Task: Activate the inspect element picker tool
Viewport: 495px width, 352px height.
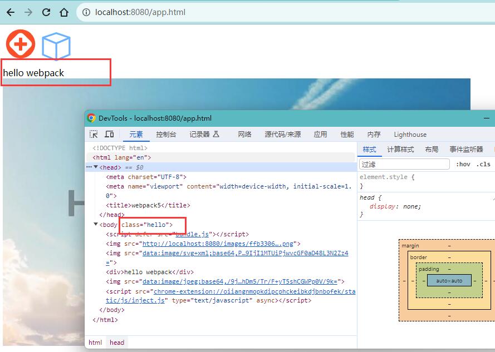Action: click(94, 135)
